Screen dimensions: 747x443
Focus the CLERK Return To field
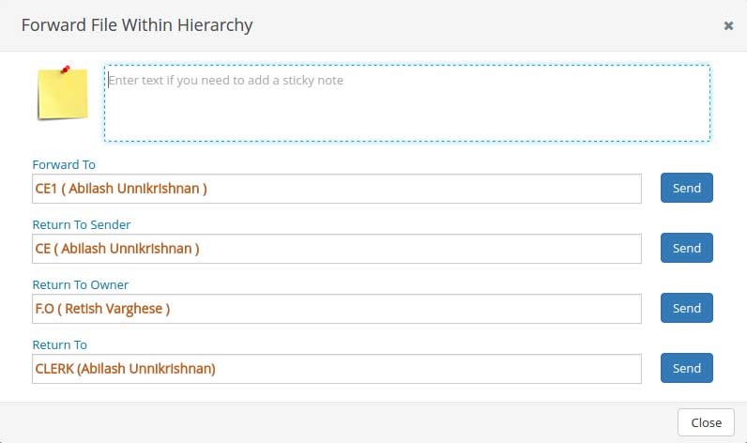point(336,369)
